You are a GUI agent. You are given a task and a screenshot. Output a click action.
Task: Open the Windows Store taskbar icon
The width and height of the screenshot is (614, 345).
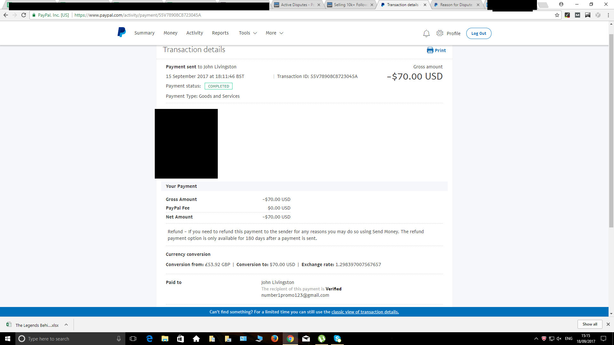coord(181,339)
